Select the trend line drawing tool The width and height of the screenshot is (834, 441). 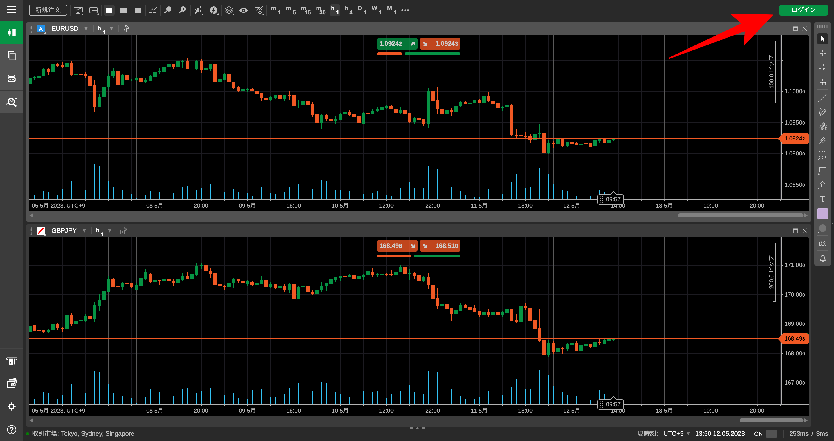click(x=822, y=98)
